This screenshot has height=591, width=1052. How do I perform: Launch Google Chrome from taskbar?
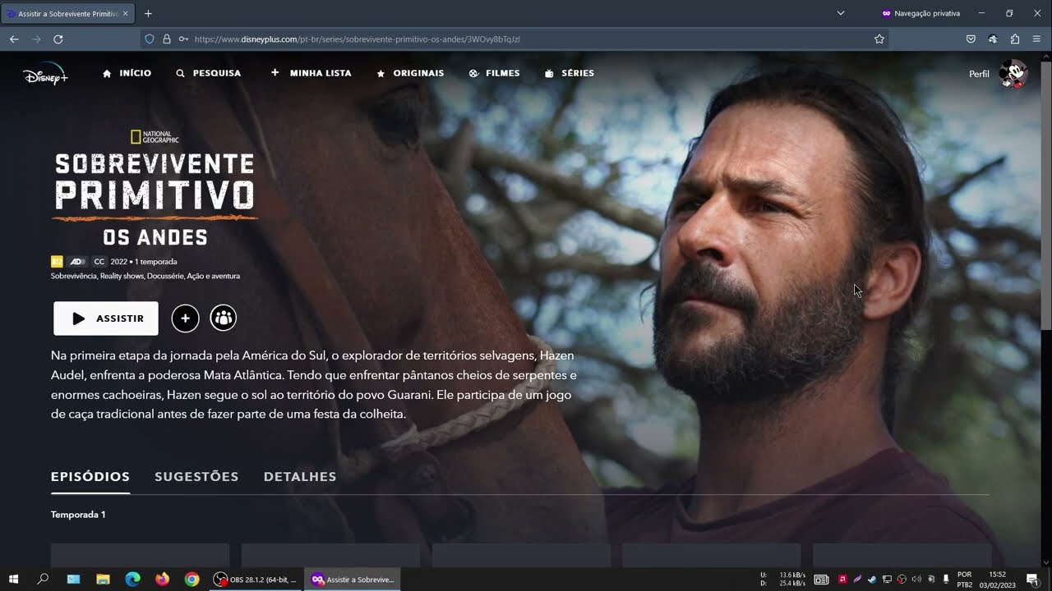click(191, 580)
